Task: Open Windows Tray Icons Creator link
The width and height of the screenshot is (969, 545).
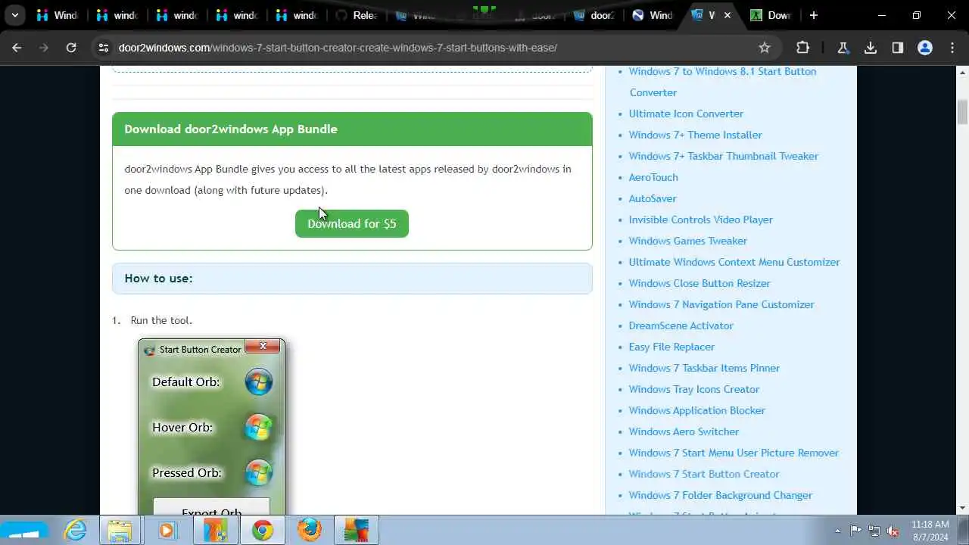Action: [x=693, y=389]
